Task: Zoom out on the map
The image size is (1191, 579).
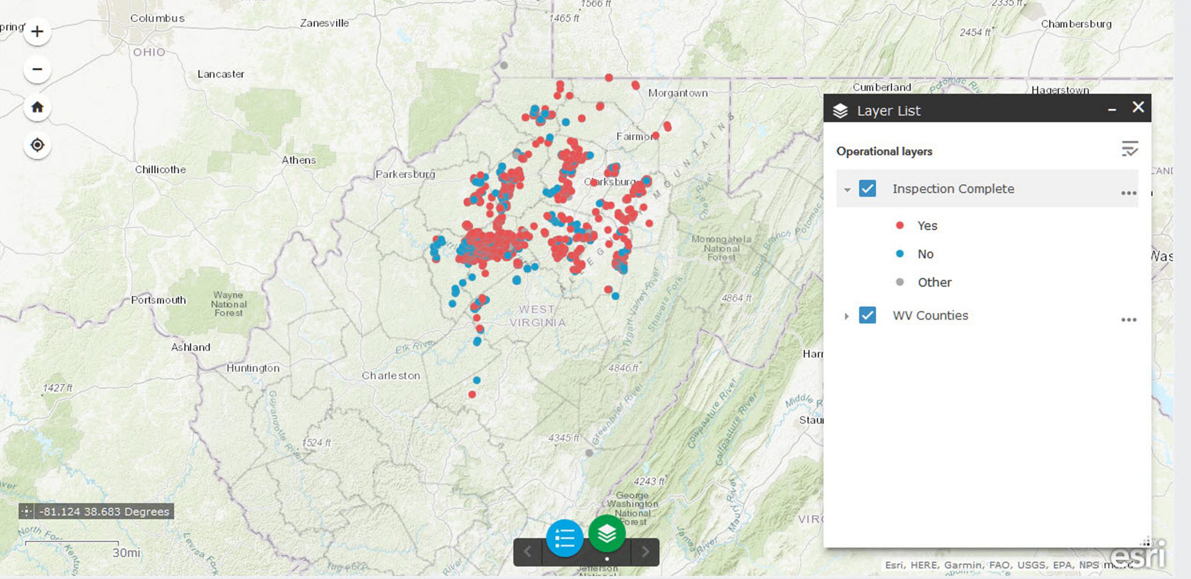Action: (x=37, y=69)
